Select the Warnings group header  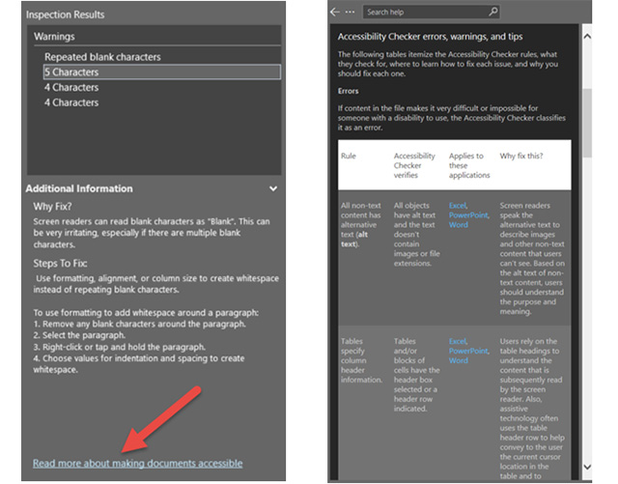click(x=54, y=36)
